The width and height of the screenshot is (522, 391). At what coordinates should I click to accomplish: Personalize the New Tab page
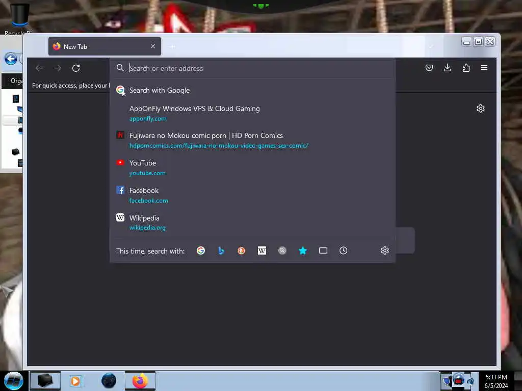480,108
